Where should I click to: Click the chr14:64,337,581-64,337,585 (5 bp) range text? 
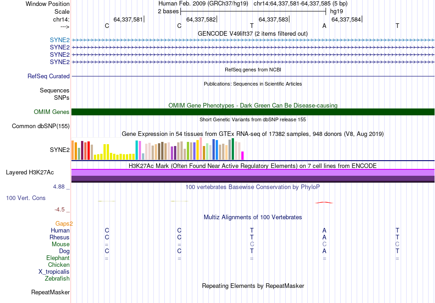tap(300, 4)
